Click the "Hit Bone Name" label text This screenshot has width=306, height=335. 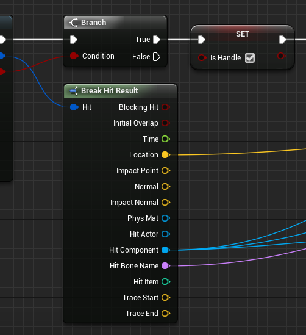(134, 266)
